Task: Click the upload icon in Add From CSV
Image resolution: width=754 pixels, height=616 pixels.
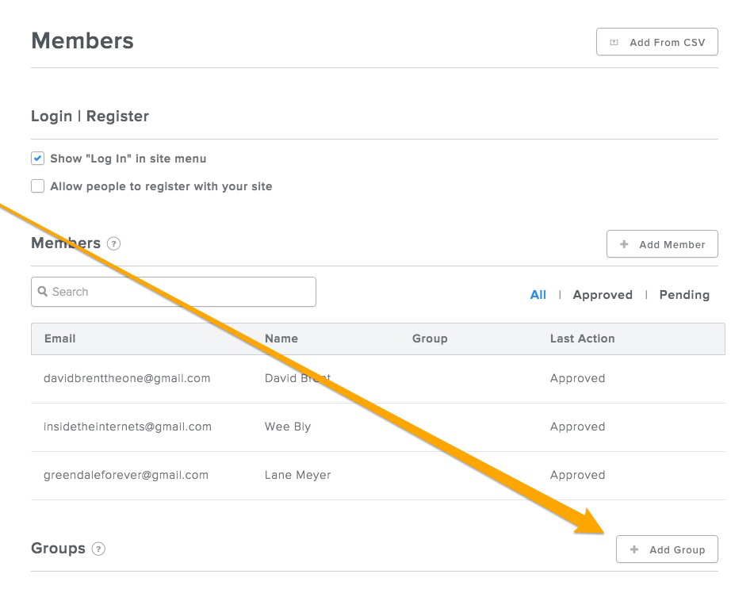Action: click(614, 42)
